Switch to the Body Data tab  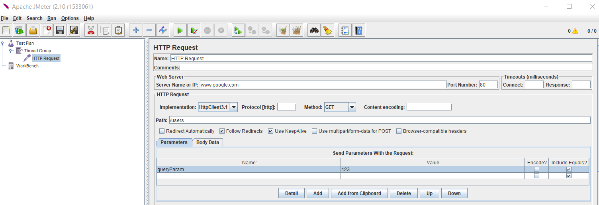(x=207, y=142)
